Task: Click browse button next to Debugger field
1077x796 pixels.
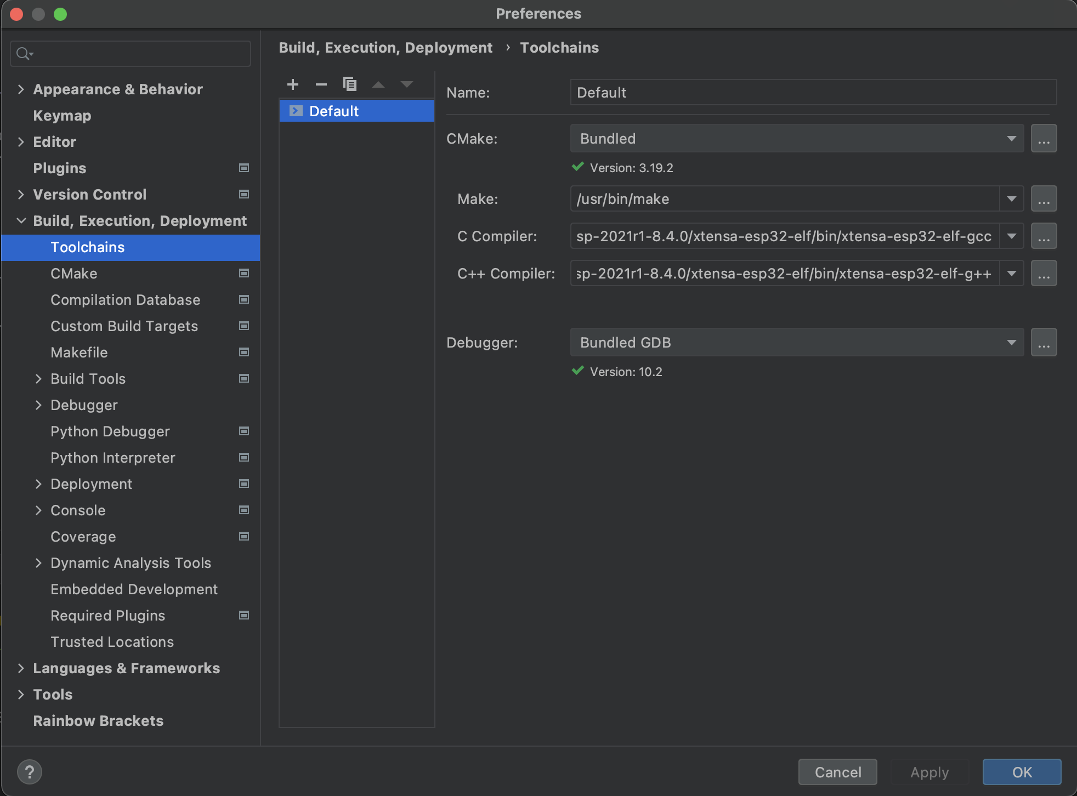Action: [x=1044, y=343]
